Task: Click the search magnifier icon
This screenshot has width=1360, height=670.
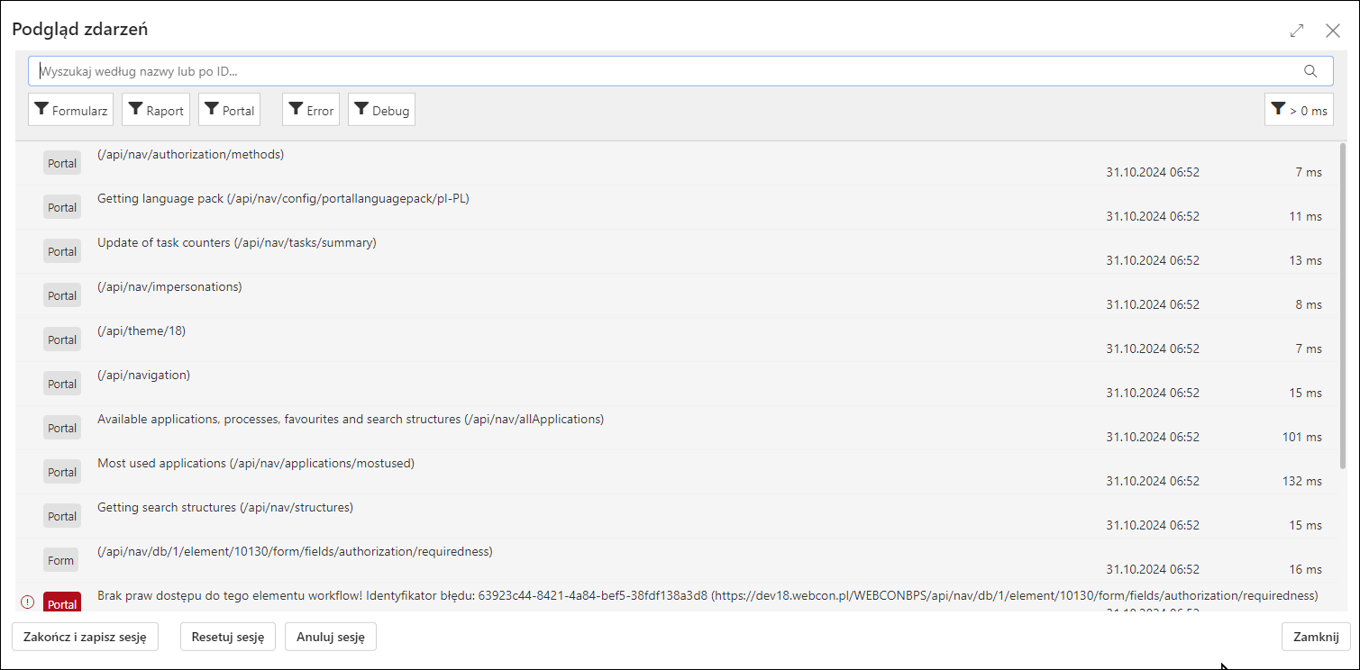Action: [1310, 71]
